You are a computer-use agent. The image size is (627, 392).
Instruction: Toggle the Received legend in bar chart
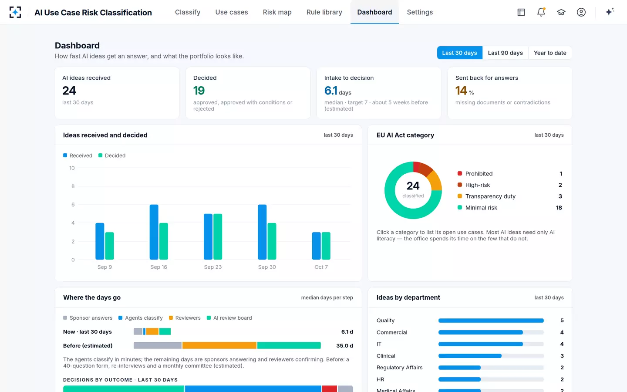(78, 155)
